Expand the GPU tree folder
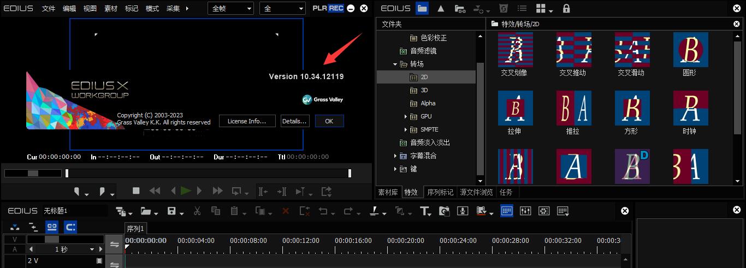The width and height of the screenshot is (746, 268). pyautogui.click(x=406, y=116)
